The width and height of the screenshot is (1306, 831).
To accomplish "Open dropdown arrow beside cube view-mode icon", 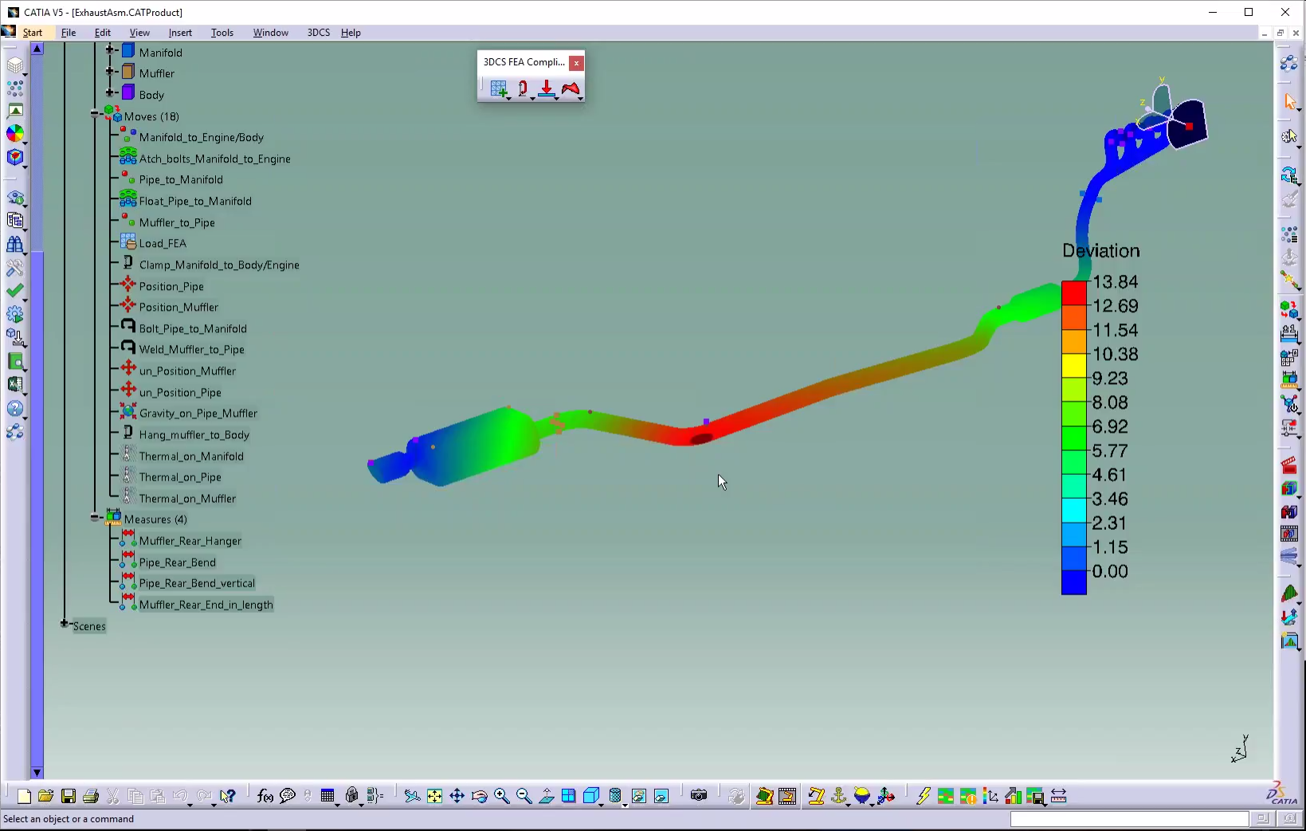I will (x=602, y=804).
